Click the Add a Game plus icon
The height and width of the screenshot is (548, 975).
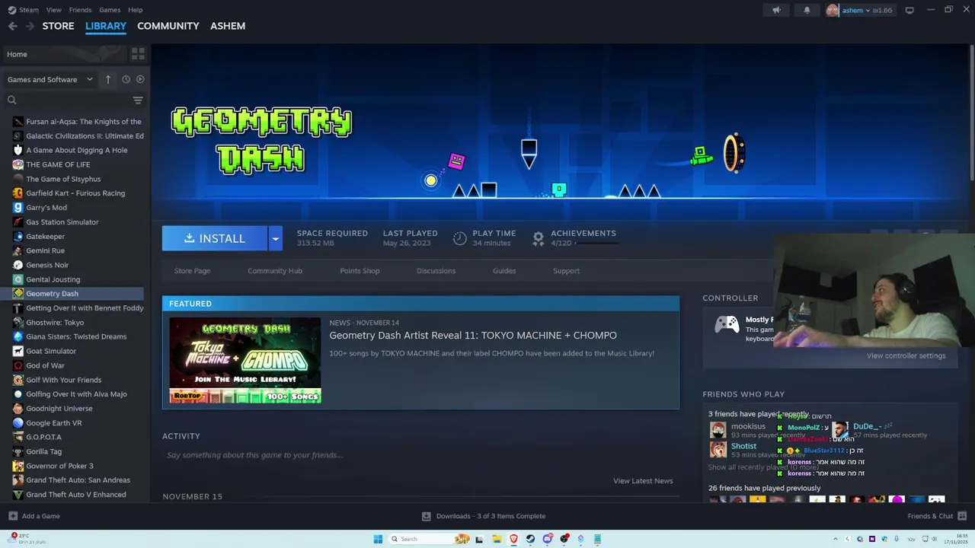[x=13, y=516]
